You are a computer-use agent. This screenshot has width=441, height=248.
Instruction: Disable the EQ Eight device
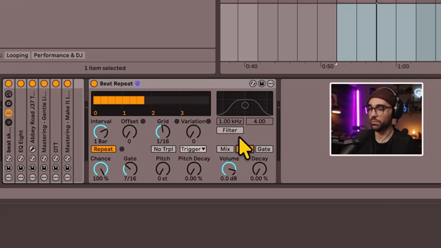tap(21, 83)
